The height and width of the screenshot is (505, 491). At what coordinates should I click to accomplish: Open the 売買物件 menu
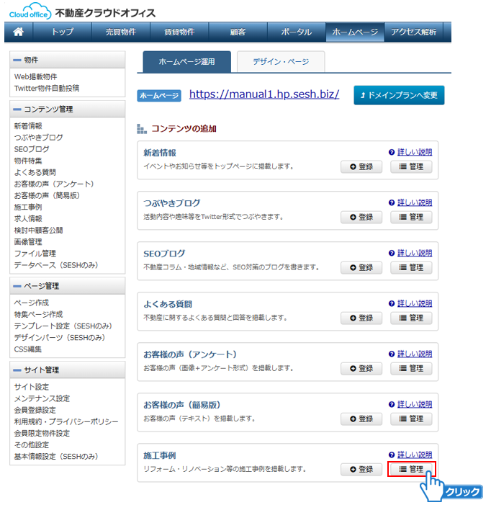pyautogui.click(x=120, y=32)
